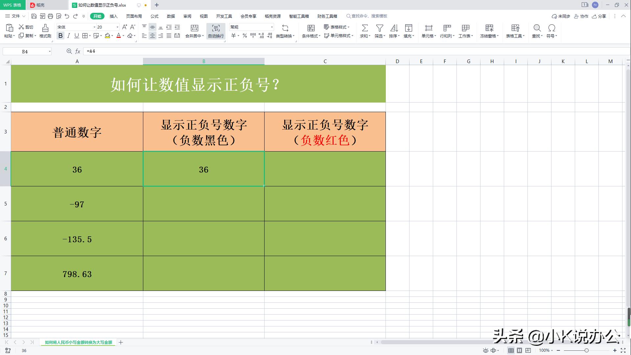Click the 分享 share button
The image size is (631, 355).
(x=599, y=16)
